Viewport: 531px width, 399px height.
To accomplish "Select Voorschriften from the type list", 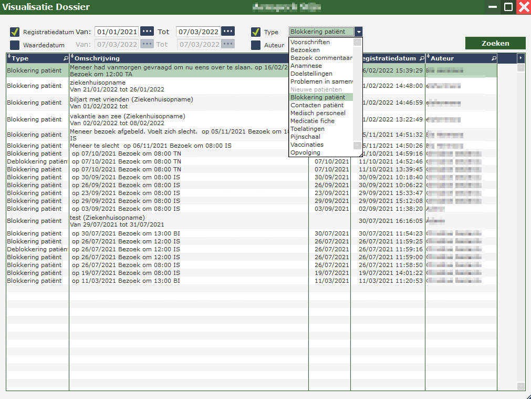I will (310, 42).
